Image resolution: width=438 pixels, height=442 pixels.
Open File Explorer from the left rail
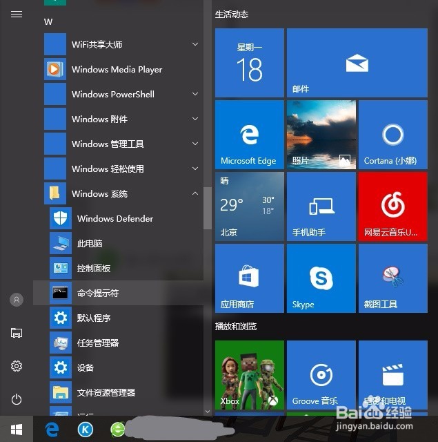[17, 333]
